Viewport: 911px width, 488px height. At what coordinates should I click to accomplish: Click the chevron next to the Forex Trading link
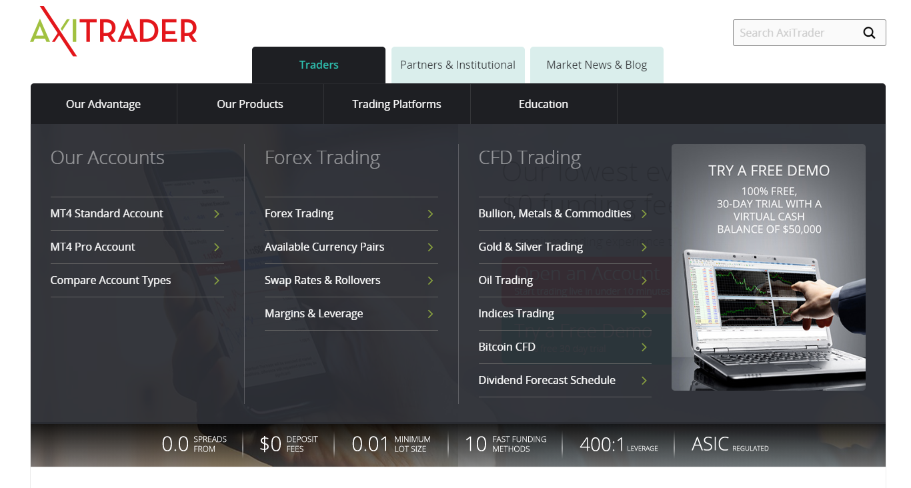[x=431, y=214]
